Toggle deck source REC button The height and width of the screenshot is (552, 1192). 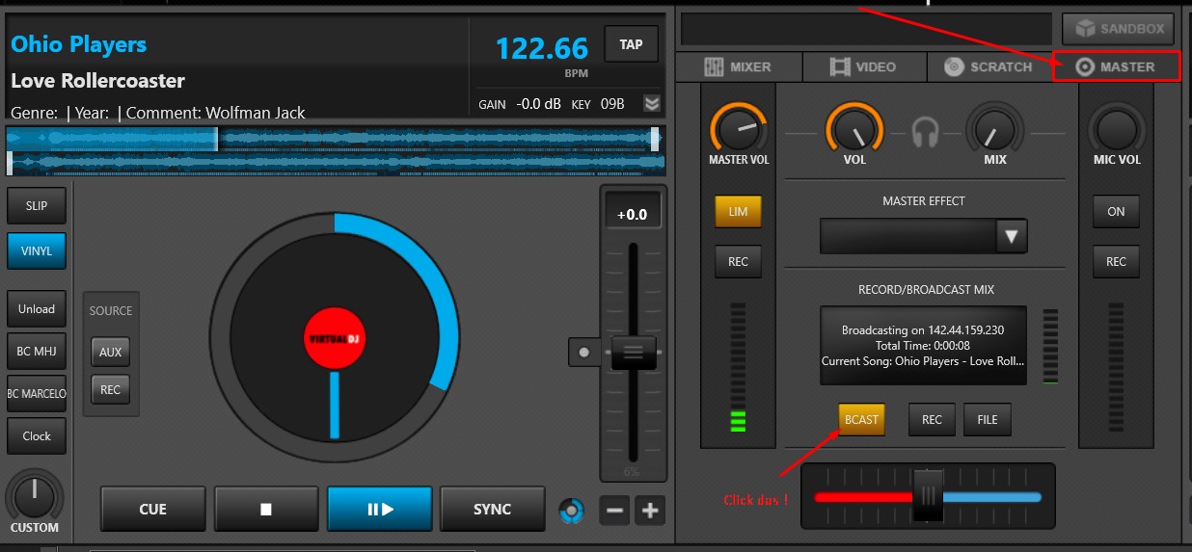coord(111,390)
